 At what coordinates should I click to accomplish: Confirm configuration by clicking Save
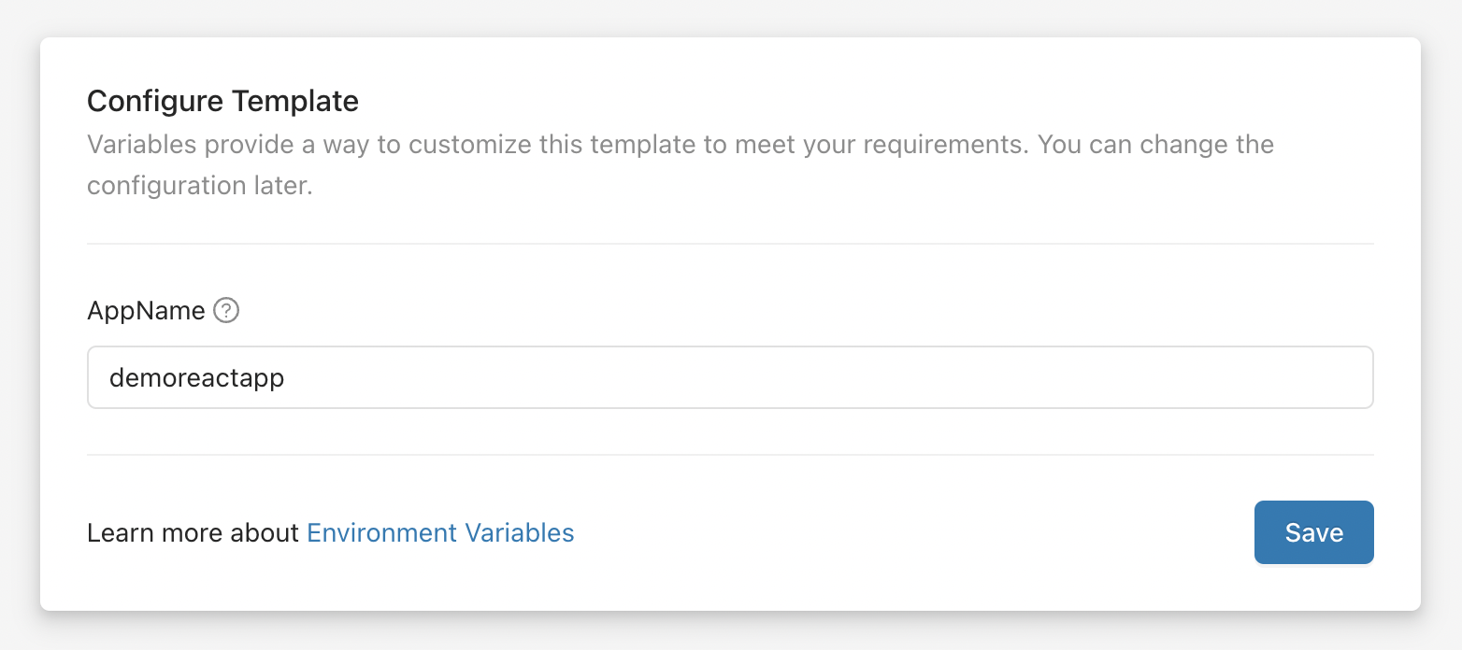(1313, 532)
